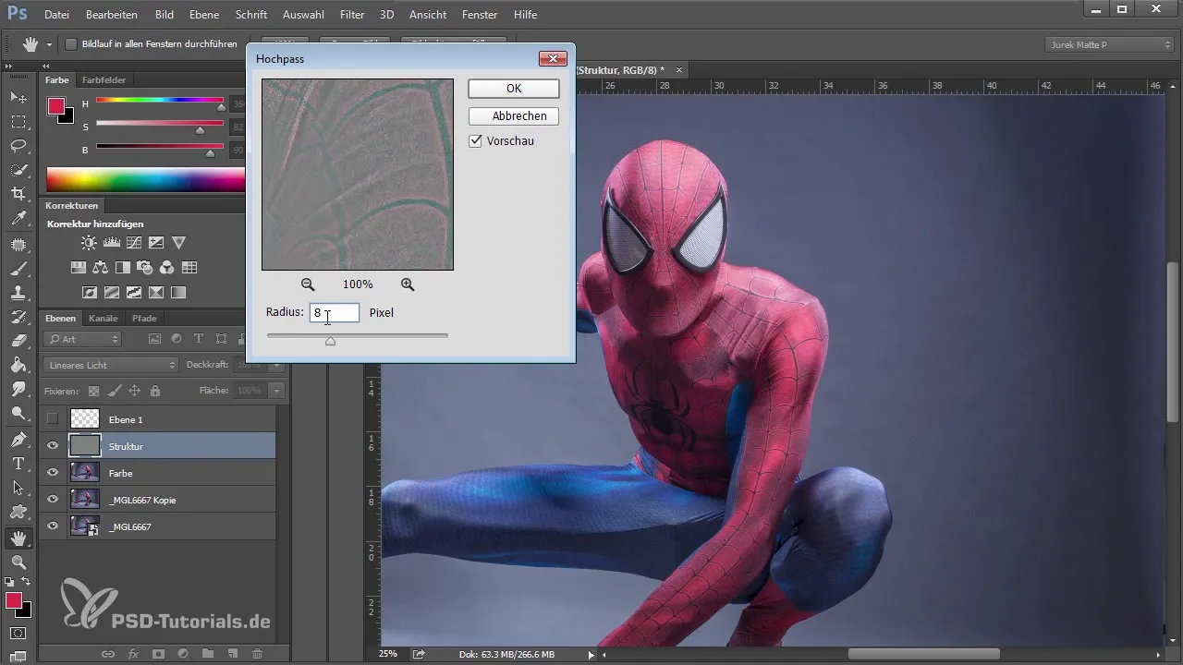
Task: Add Brightness/Contrast adjustment sun icon
Action: coord(89,243)
